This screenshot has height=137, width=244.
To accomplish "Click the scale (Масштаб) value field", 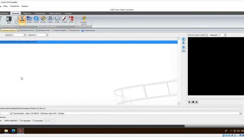I will click(221, 35).
